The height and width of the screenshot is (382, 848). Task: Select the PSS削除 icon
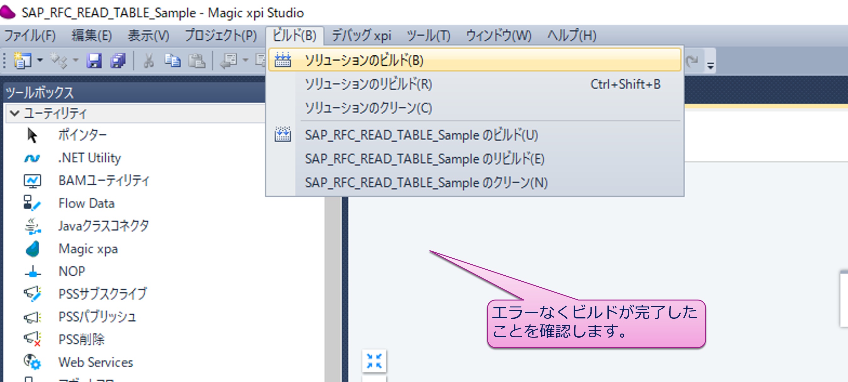pyautogui.click(x=32, y=339)
